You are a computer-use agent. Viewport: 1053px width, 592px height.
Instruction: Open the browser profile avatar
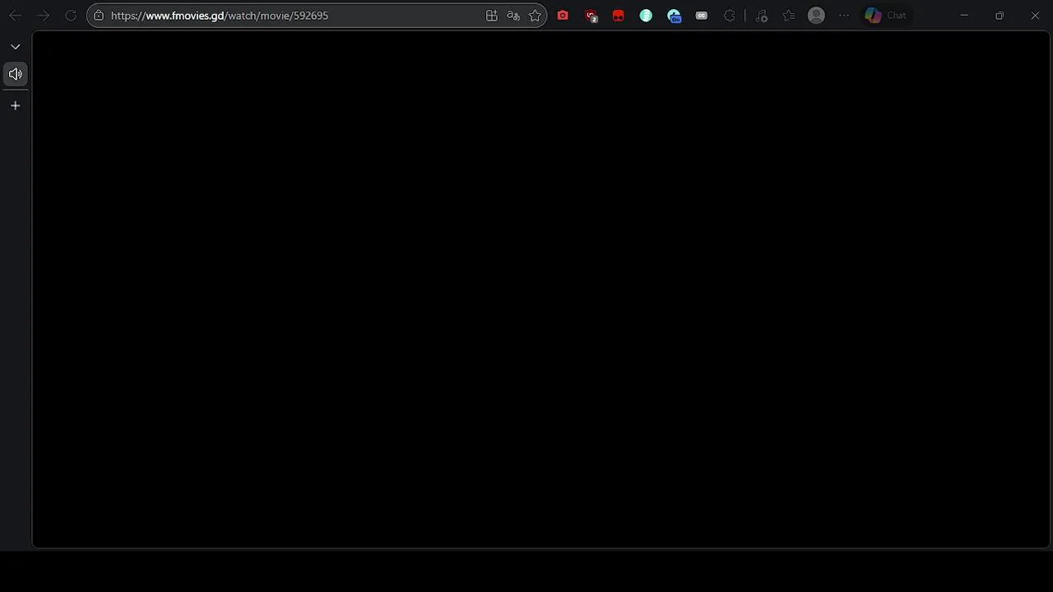click(x=816, y=16)
